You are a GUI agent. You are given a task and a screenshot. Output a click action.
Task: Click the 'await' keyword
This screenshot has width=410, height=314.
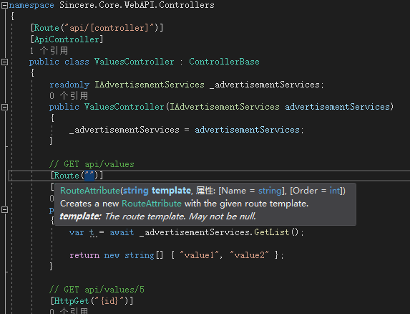click(x=122, y=232)
